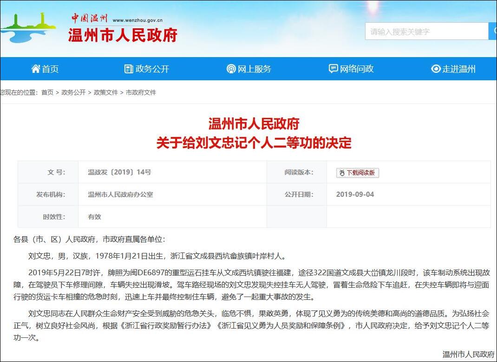Click the paragraph starting 2019年5月22日7时许
Screen dimensions: 497x362
[x=252, y=284]
